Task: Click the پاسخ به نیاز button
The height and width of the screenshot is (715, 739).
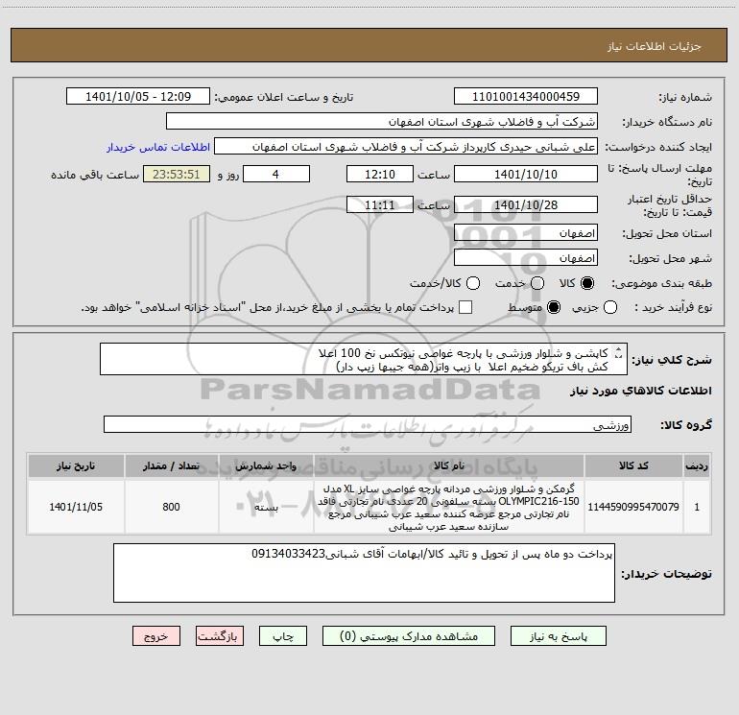Action: tap(558, 636)
